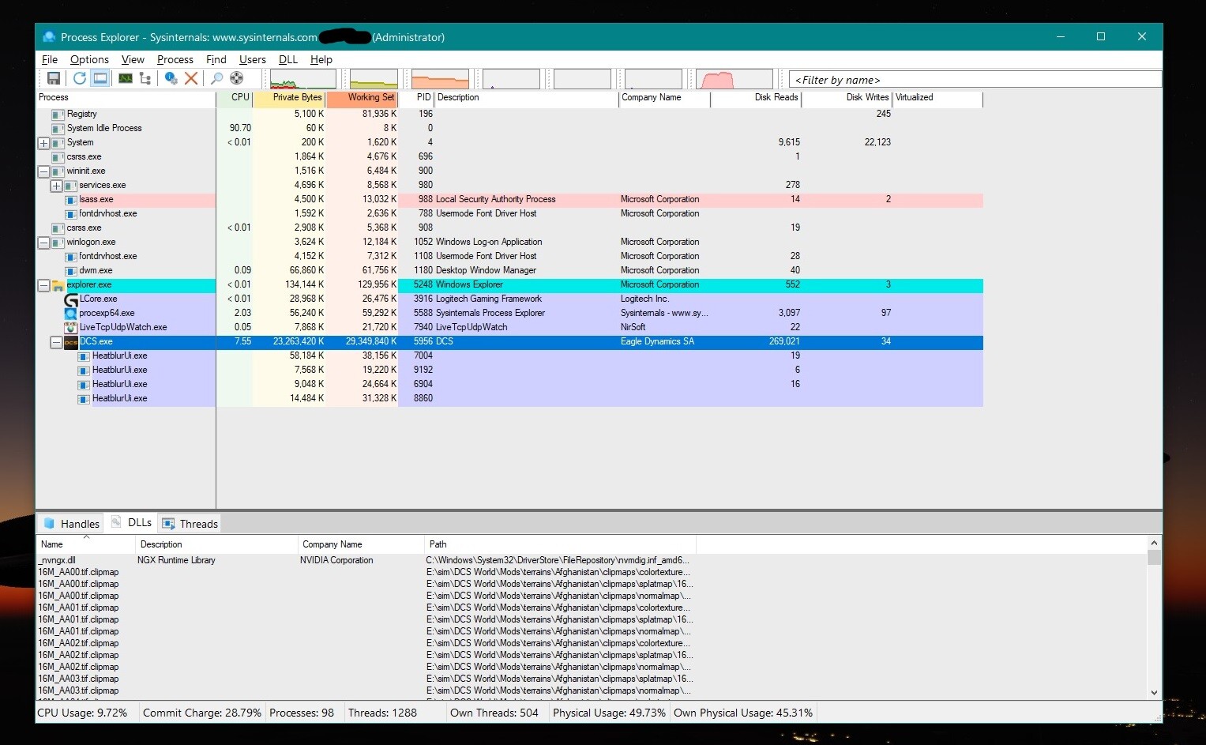The width and height of the screenshot is (1206, 745).
Task: Switch to the Threads tab
Action: click(x=190, y=524)
